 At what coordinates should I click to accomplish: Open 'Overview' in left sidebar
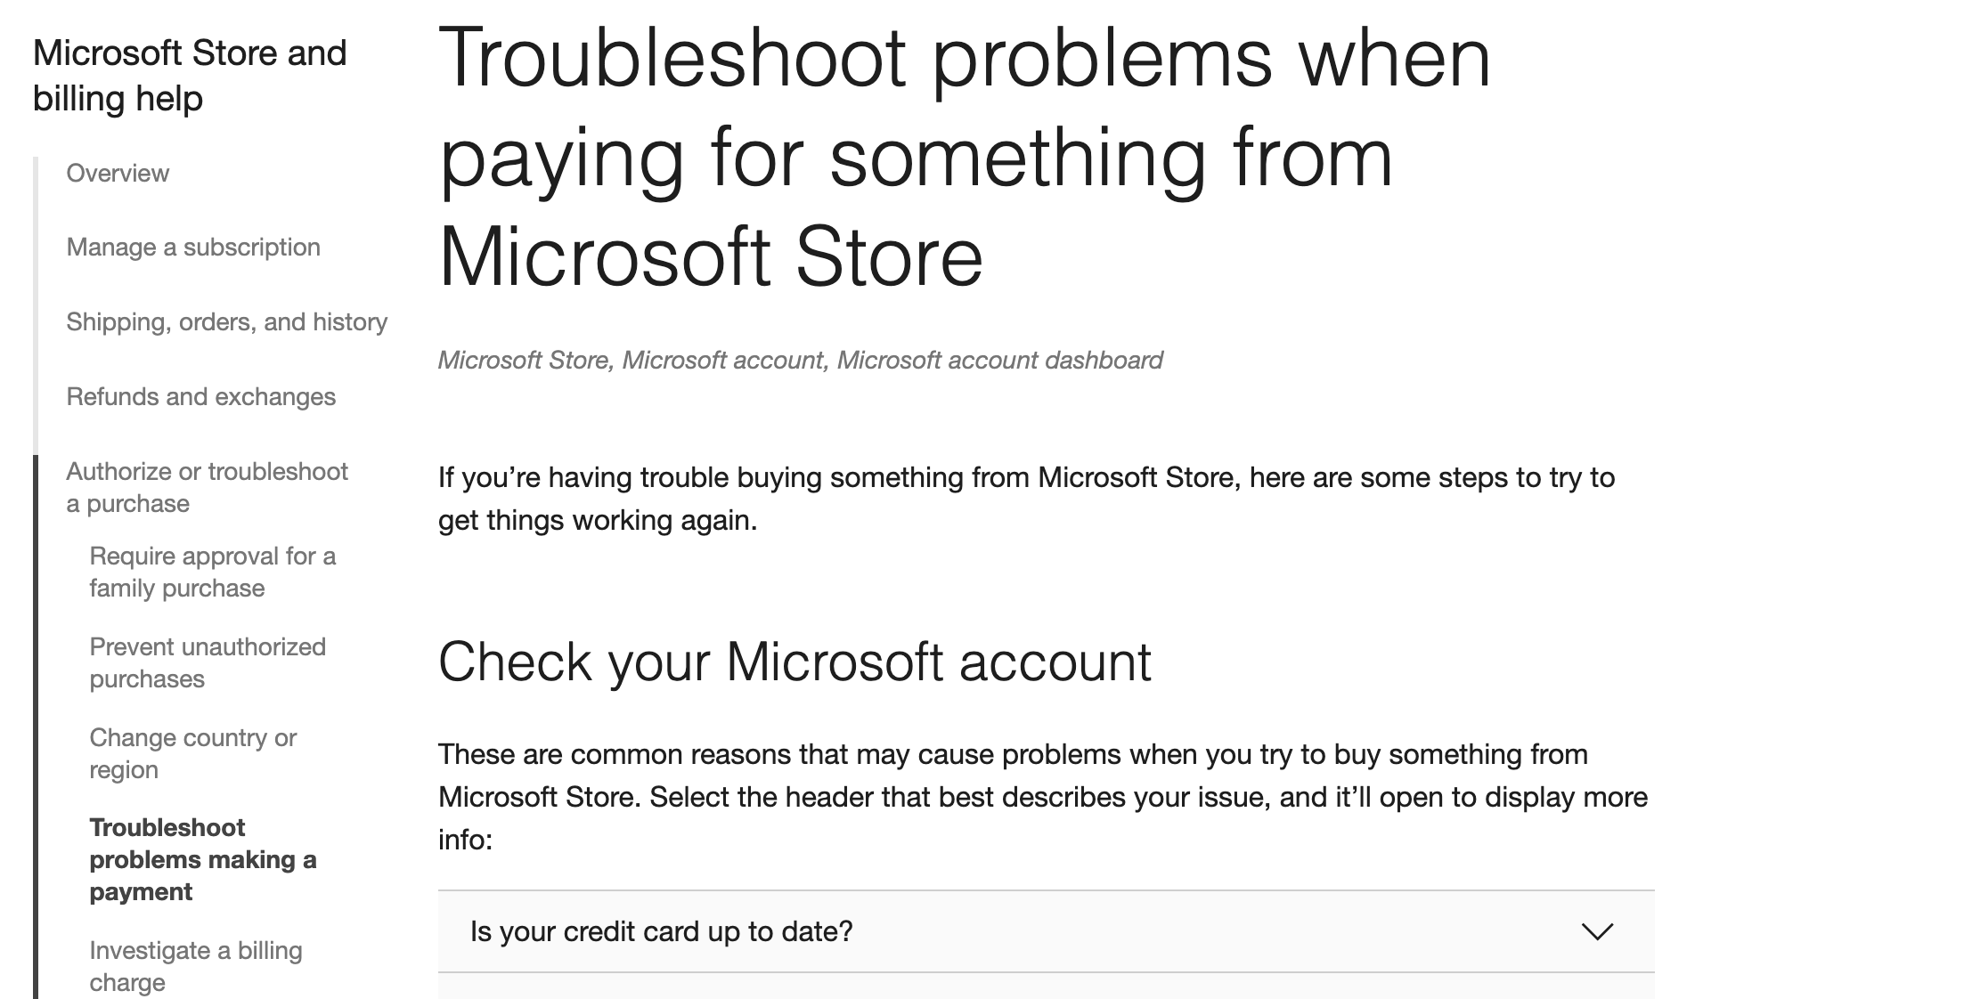click(118, 171)
